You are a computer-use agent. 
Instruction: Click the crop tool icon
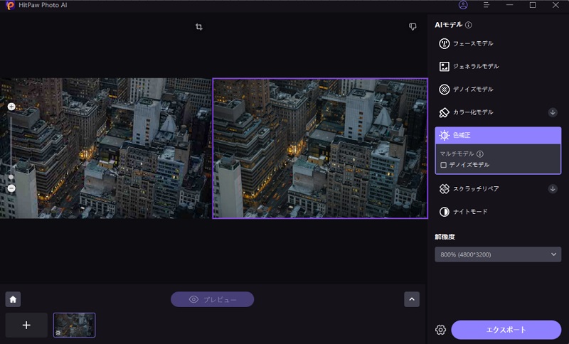(x=199, y=27)
